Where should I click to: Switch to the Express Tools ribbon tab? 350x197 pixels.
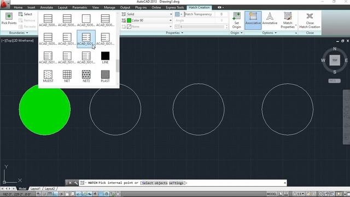175,7
